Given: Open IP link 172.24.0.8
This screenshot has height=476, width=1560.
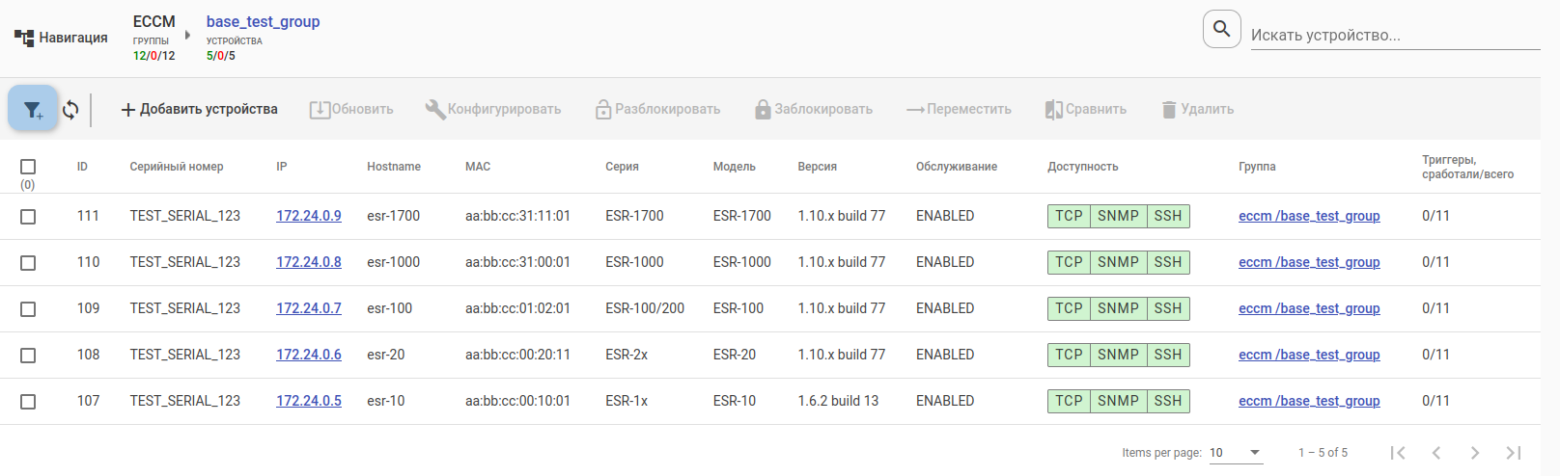Looking at the screenshot, I should pyautogui.click(x=309, y=262).
